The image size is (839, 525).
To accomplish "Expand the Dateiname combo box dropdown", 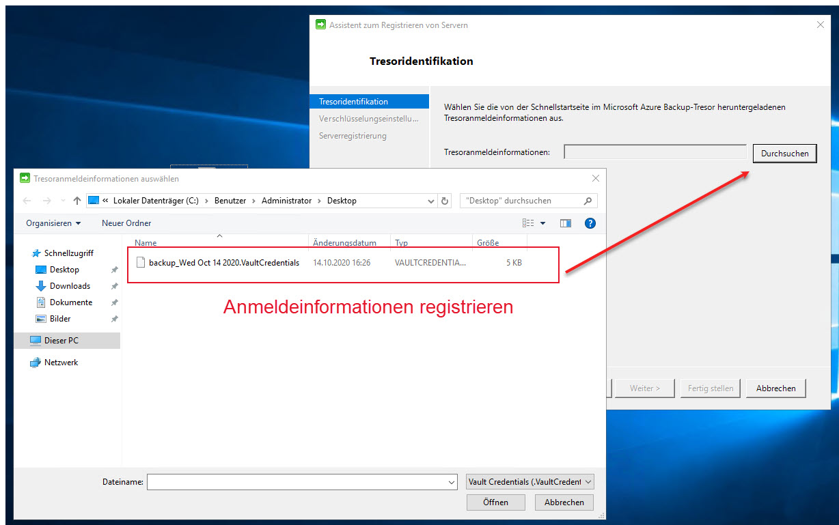I will pyautogui.click(x=453, y=481).
